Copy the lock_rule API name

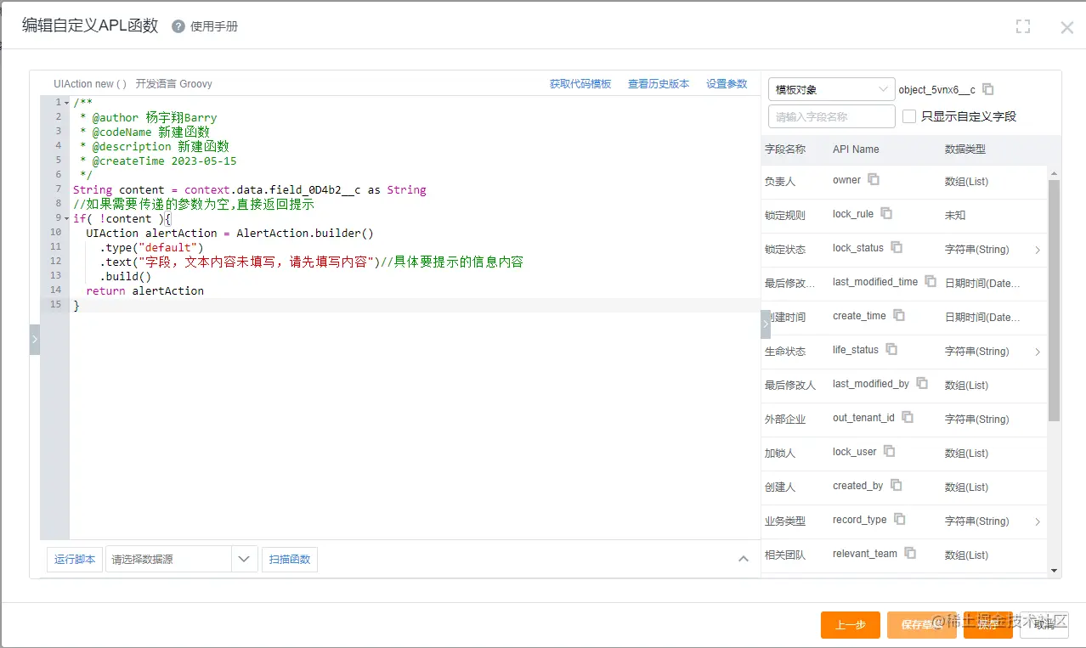click(x=886, y=214)
